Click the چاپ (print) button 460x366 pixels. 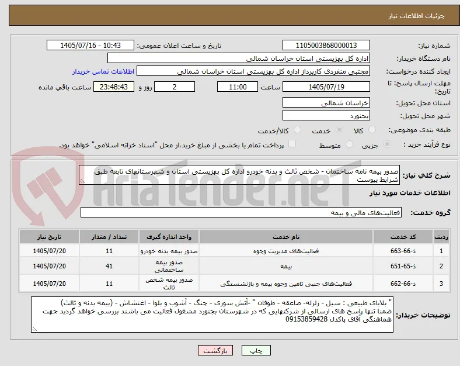pos(256,350)
